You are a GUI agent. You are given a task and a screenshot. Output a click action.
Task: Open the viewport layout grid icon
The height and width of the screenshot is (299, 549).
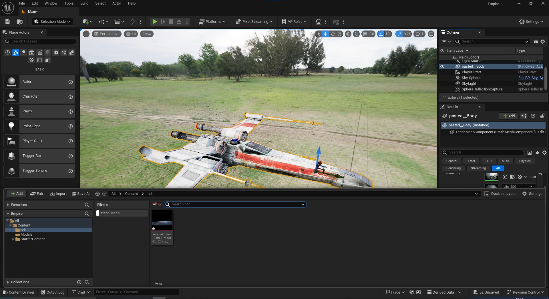[x=431, y=34]
